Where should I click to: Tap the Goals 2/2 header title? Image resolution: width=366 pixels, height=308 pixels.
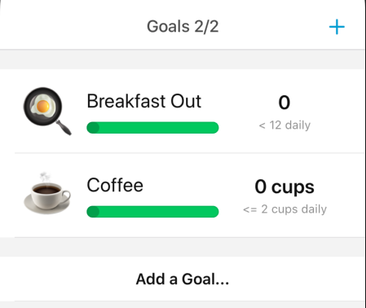click(x=183, y=27)
